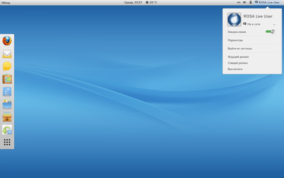Viewport: 284px width, 178px height.
Task: Launch Firefox from the dock
Action: pyautogui.click(x=7, y=41)
